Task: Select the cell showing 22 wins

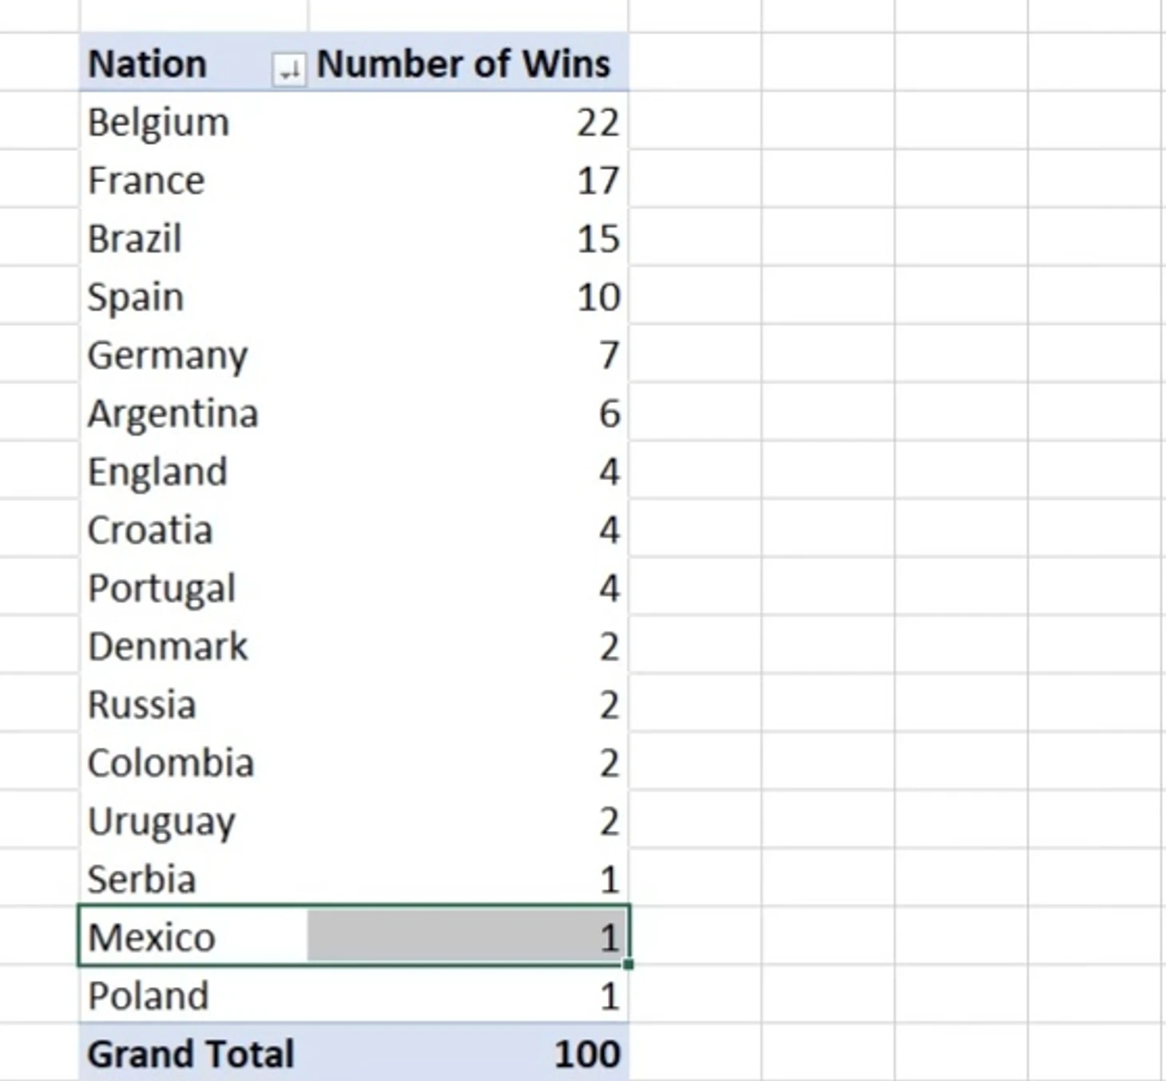Action: pos(468,122)
